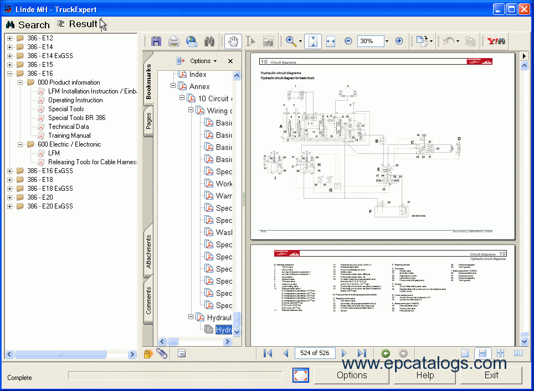Click the Help button
Viewport: 534px width, 391px height.
[x=425, y=376]
